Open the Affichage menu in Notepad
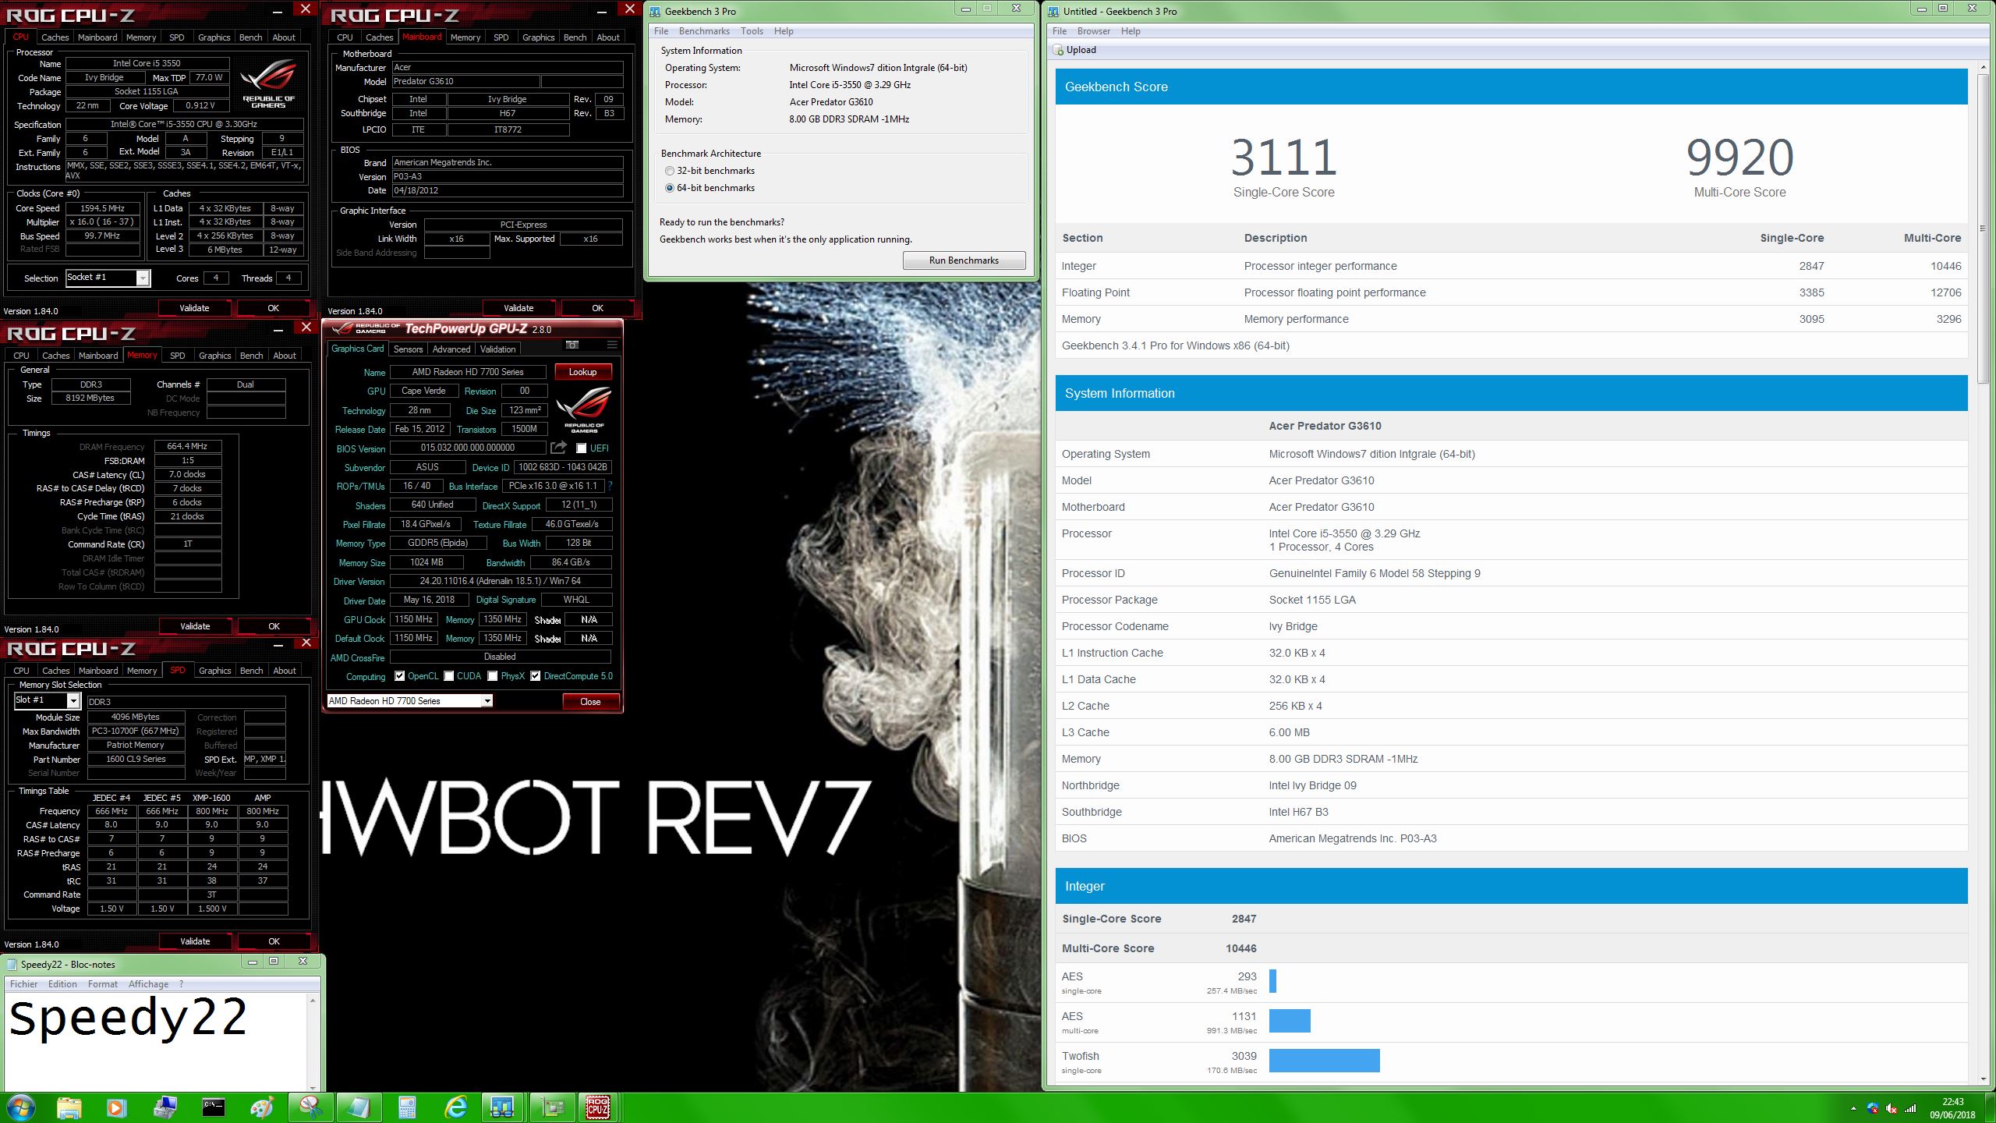The height and width of the screenshot is (1123, 1996). pos(148,984)
